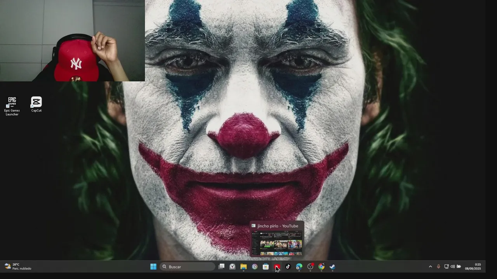Open Google Chrome from the taskbar
Viewport: 497px width, 279px height.
click(321, 267)
